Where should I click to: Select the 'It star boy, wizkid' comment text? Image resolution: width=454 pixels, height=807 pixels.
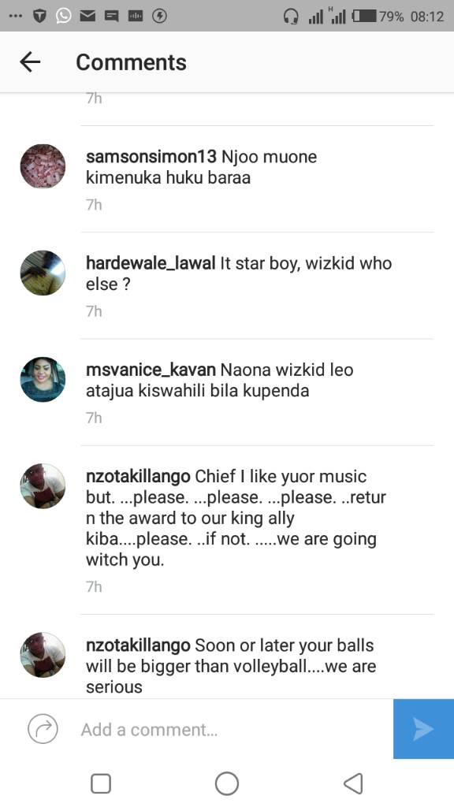pos(239,273)
